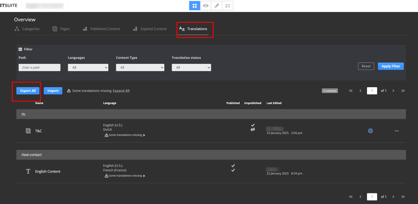This screenshot has width=418, height=204.
Task: Go to first page in top pagination
Action: click(x=351, y=91)
